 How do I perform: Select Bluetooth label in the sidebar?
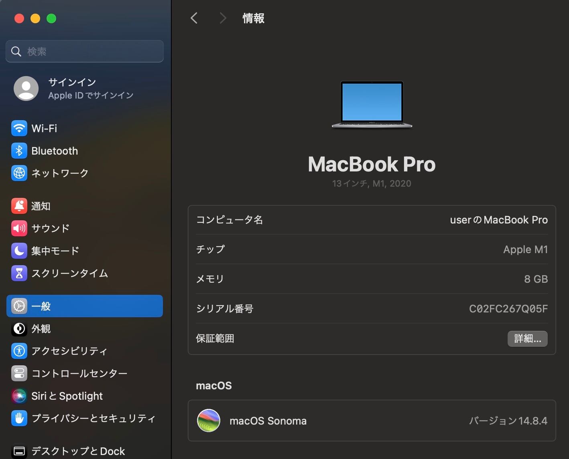coord(55,151)
